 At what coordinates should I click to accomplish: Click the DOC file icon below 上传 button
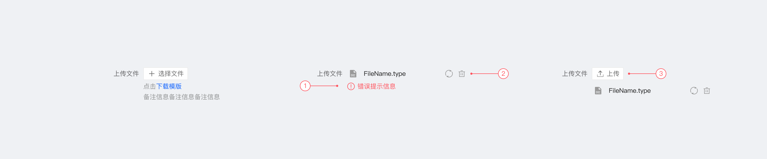598,91
